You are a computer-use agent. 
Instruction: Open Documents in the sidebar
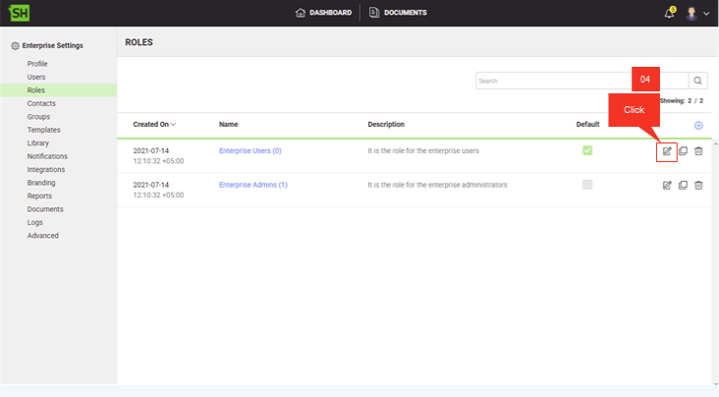click(x=45, y=209)
